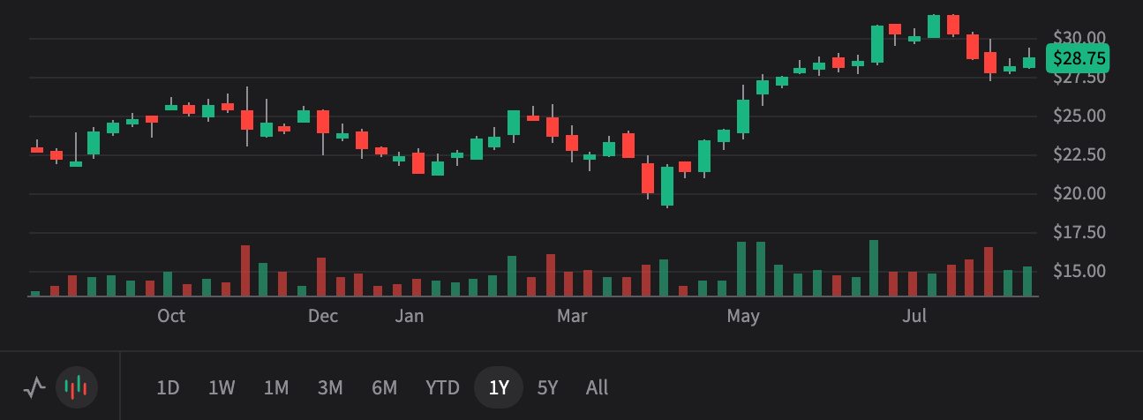This screenshot has width=1143, height=420.
Task: Show the 6M chart range
Action: point(384,387)
